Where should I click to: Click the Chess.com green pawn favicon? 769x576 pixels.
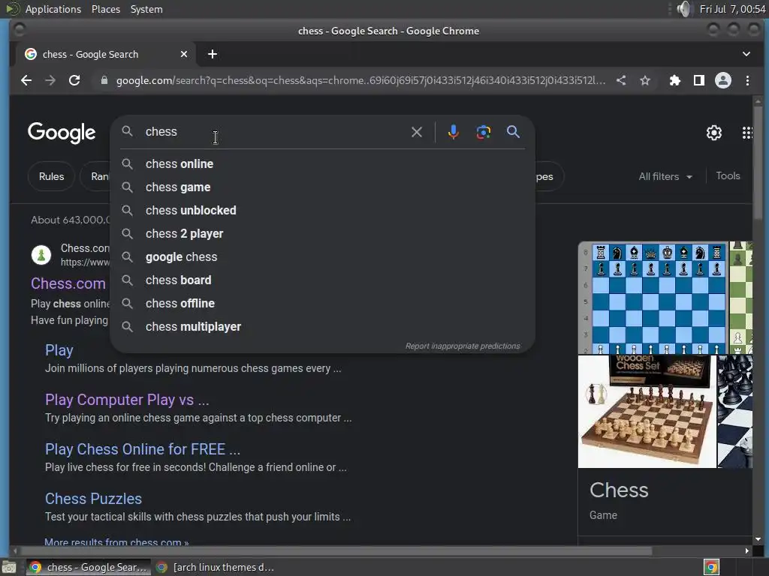tap(41, 255)
